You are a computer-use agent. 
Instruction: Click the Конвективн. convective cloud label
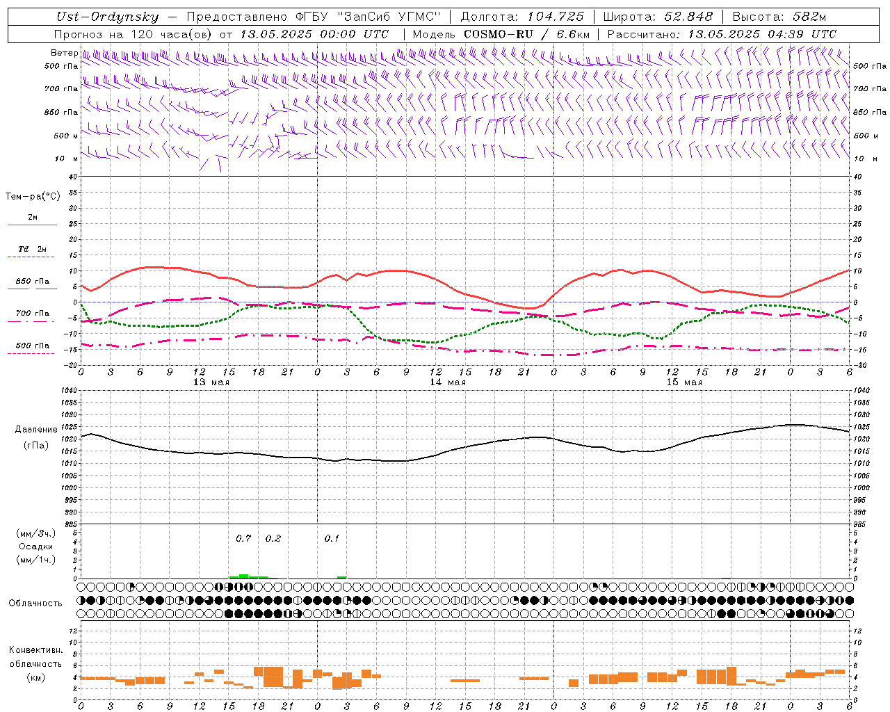[35, 650]
